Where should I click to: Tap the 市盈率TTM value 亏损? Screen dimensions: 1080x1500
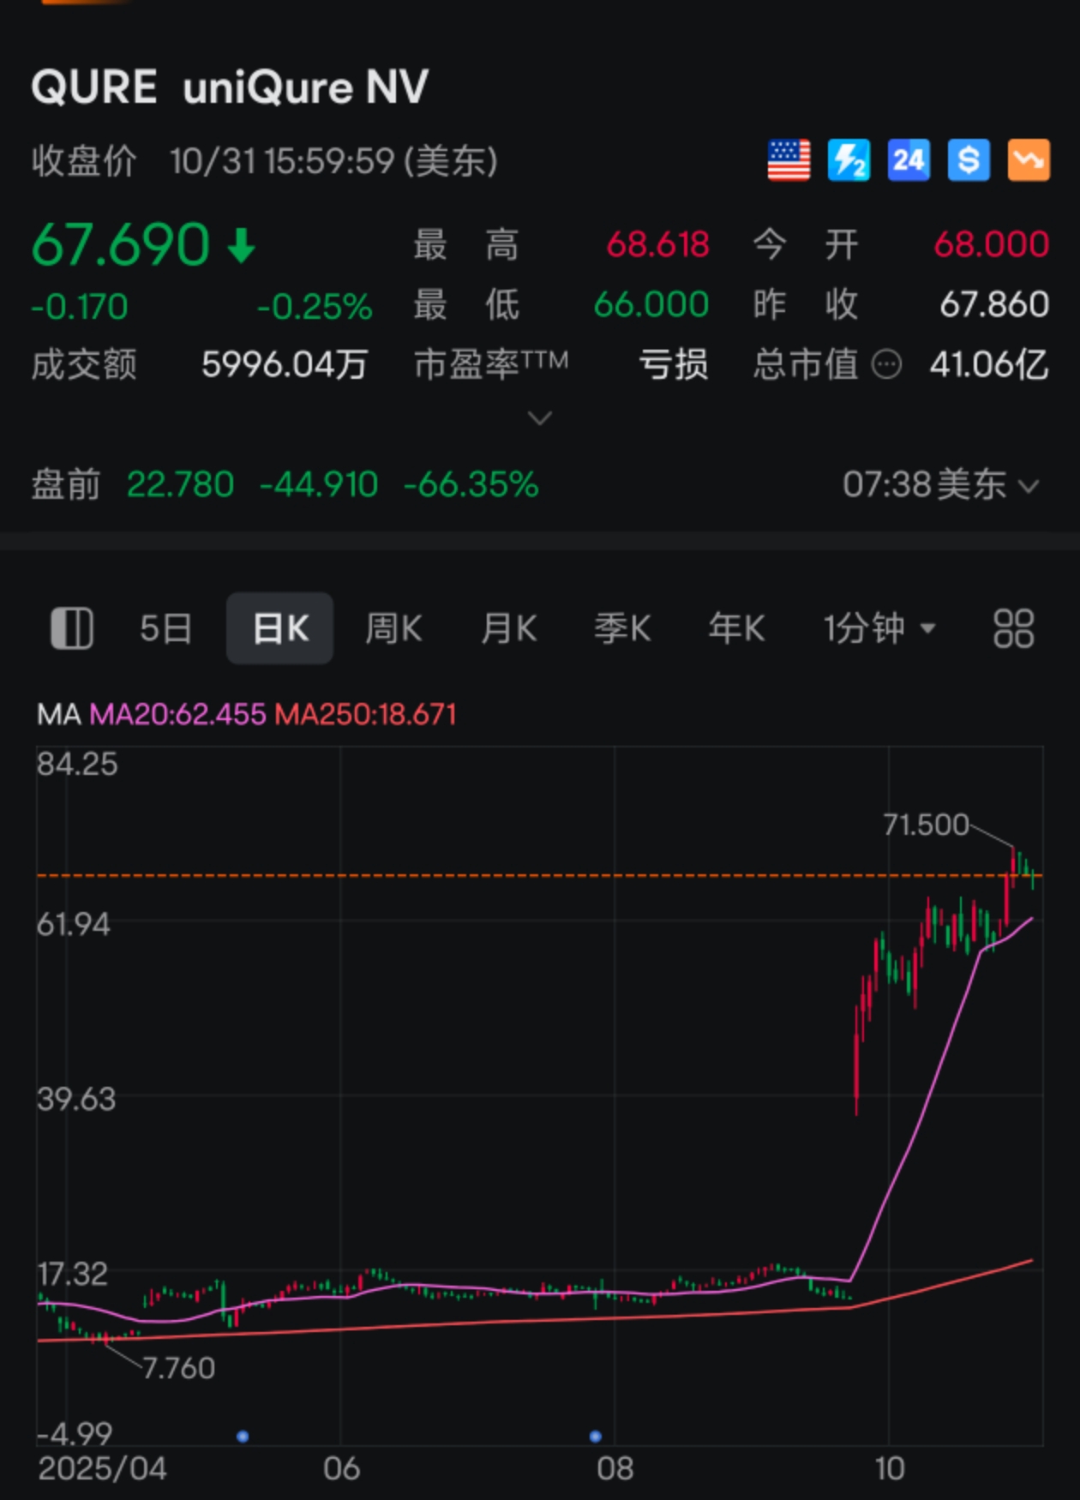pos(674,366)
